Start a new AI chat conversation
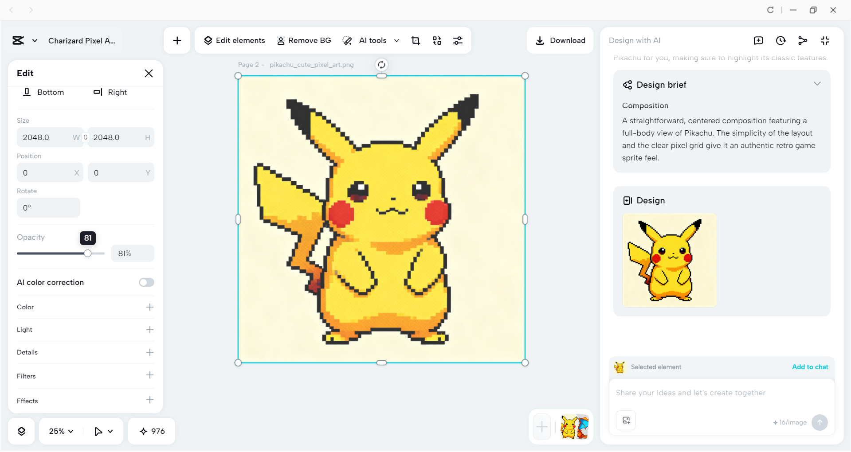This screenshot has height=452, width=851. point(758,40)
